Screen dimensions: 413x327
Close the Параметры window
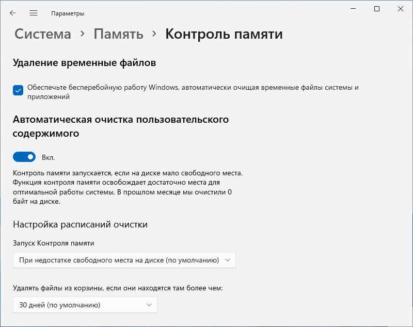401,9
